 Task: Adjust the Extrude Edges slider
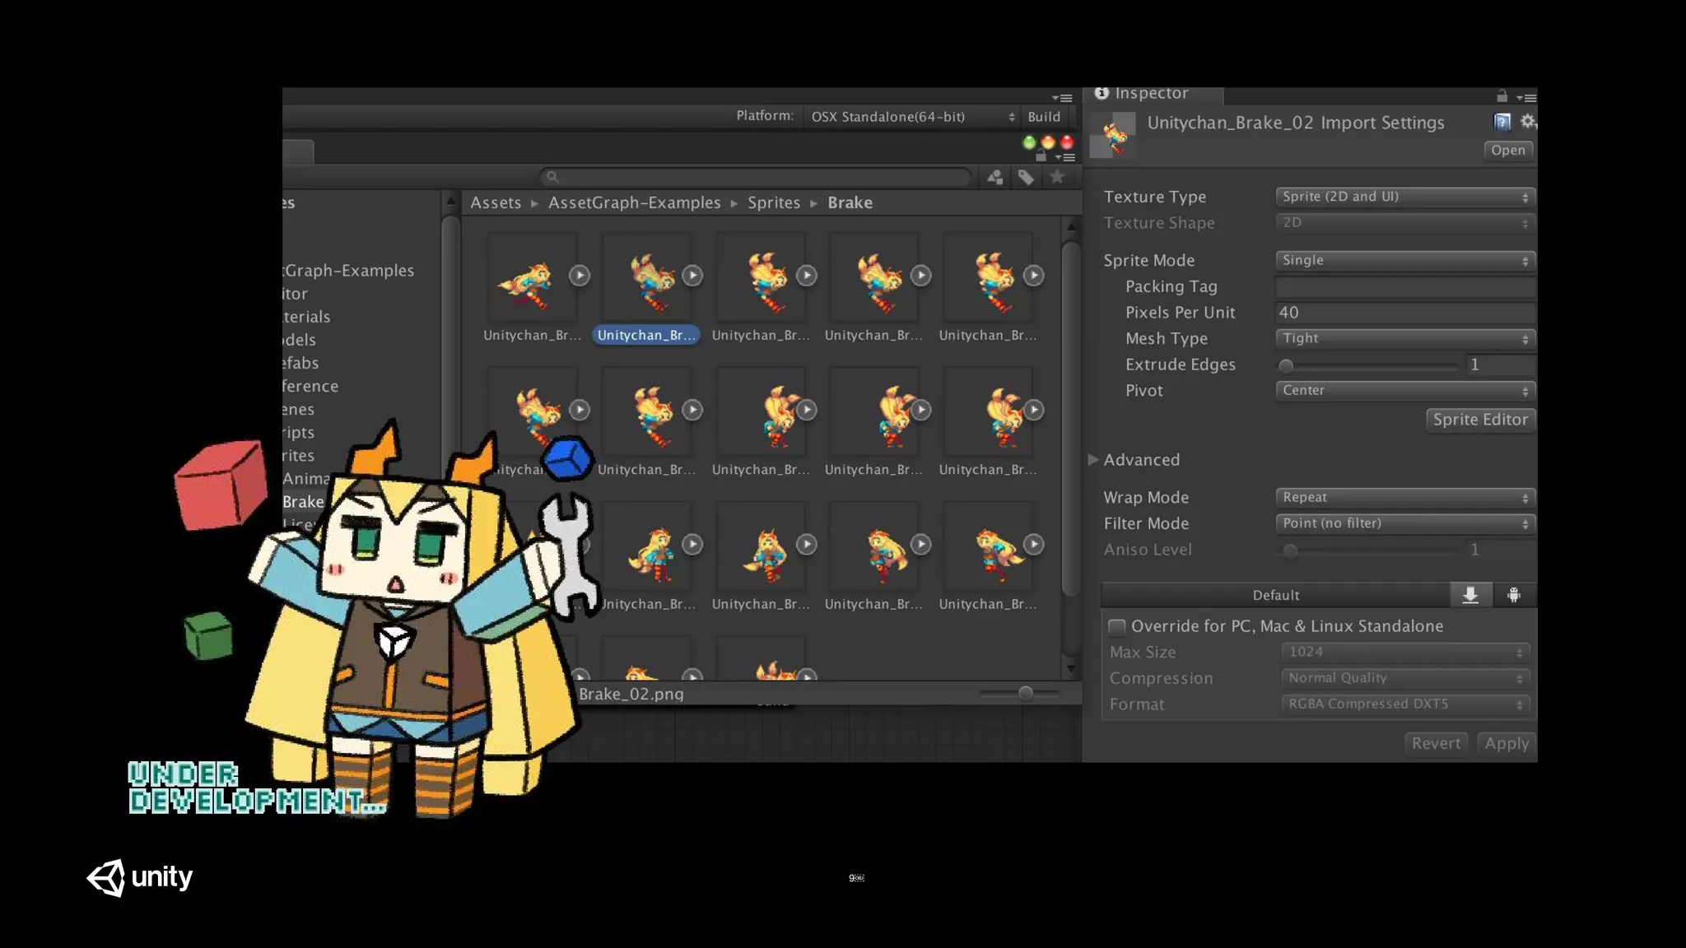1286,365
